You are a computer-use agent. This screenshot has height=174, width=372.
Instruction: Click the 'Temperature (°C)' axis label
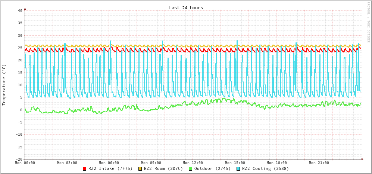[4, 85]
